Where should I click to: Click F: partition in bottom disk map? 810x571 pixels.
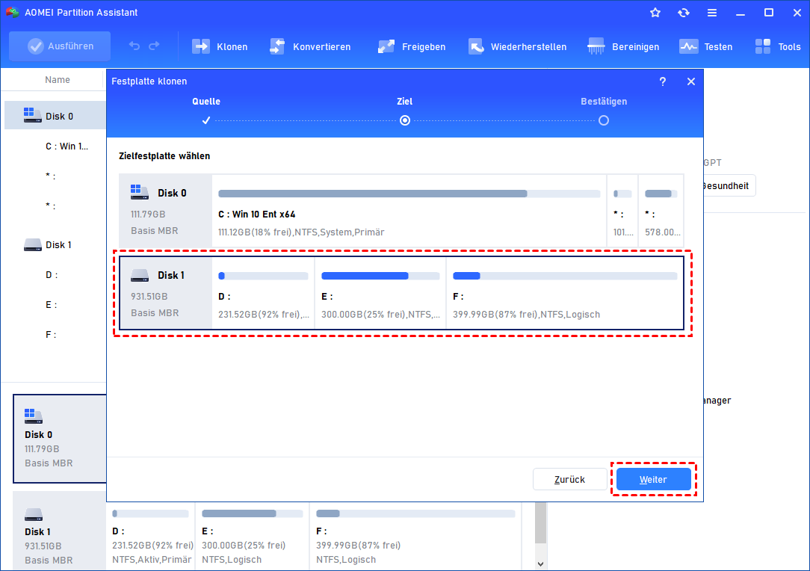pyautogui.click(x=416, y=537)
